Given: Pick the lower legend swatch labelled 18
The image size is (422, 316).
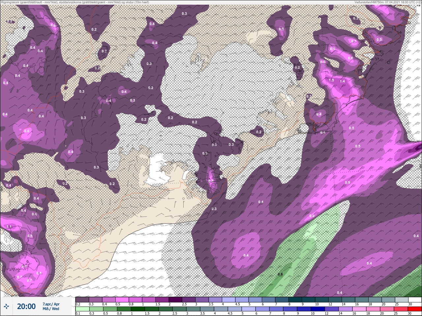Looking at the screenshot, I should [x=373, y=309].
